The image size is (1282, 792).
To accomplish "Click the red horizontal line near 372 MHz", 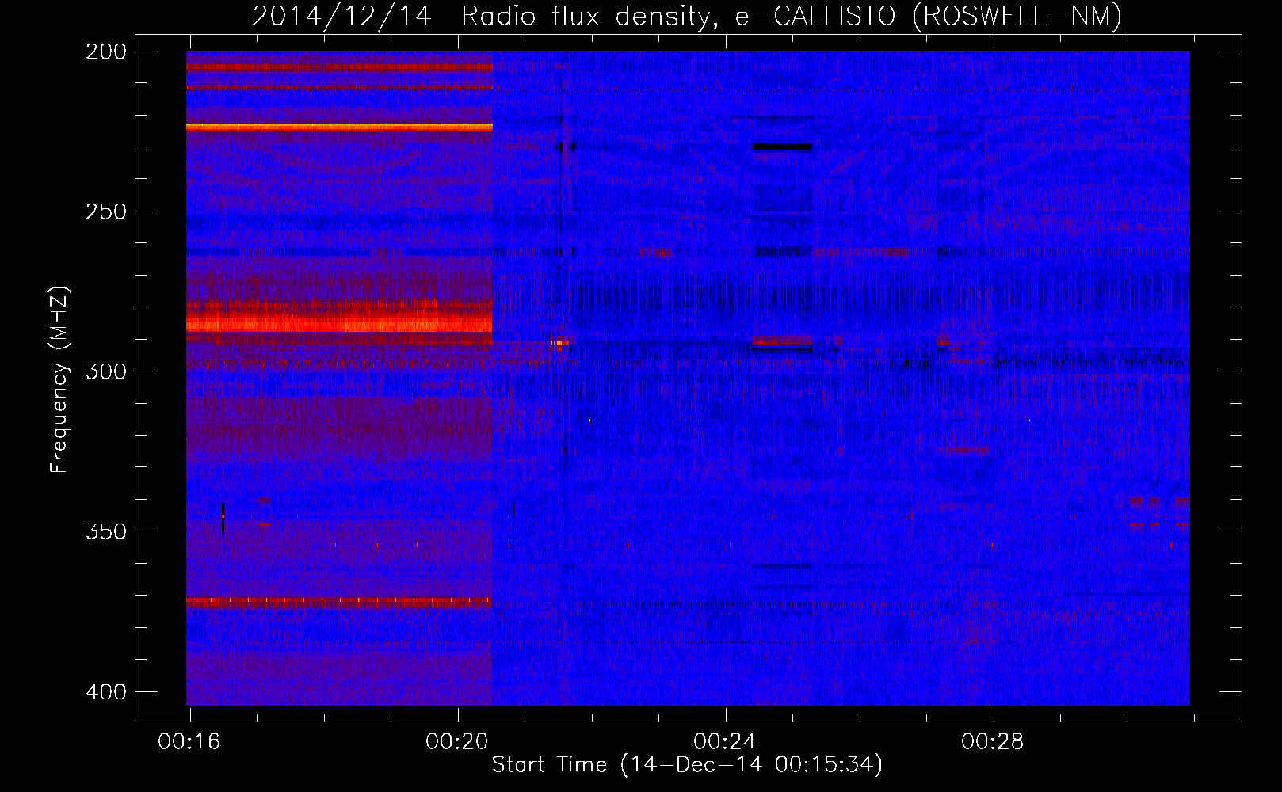I will tap(339, 602).
